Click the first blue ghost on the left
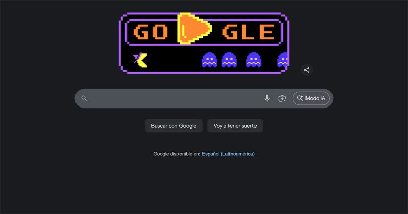Screen dimensions: 408x214 [x=210, y=60]
